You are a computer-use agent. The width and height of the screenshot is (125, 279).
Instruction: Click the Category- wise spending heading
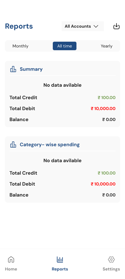coord(50,145)
